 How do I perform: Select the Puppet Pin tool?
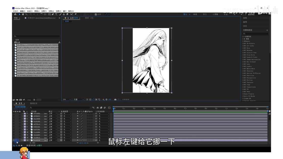click(x=76, y=14)
